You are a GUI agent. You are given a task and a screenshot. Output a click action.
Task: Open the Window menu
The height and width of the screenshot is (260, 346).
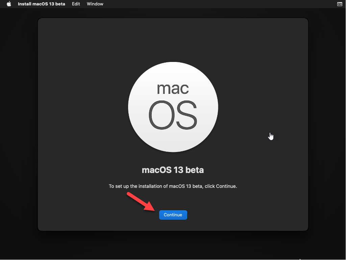click(x=95, y=4)
